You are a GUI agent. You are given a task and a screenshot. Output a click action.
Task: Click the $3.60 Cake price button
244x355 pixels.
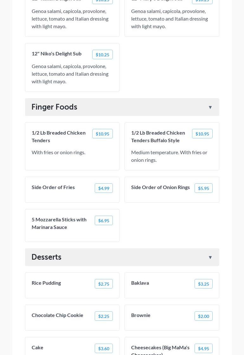[104, 349]
